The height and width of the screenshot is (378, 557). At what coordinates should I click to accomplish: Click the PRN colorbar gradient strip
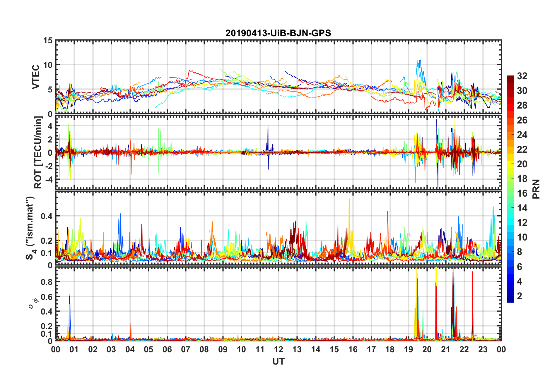tap(510, 189)
